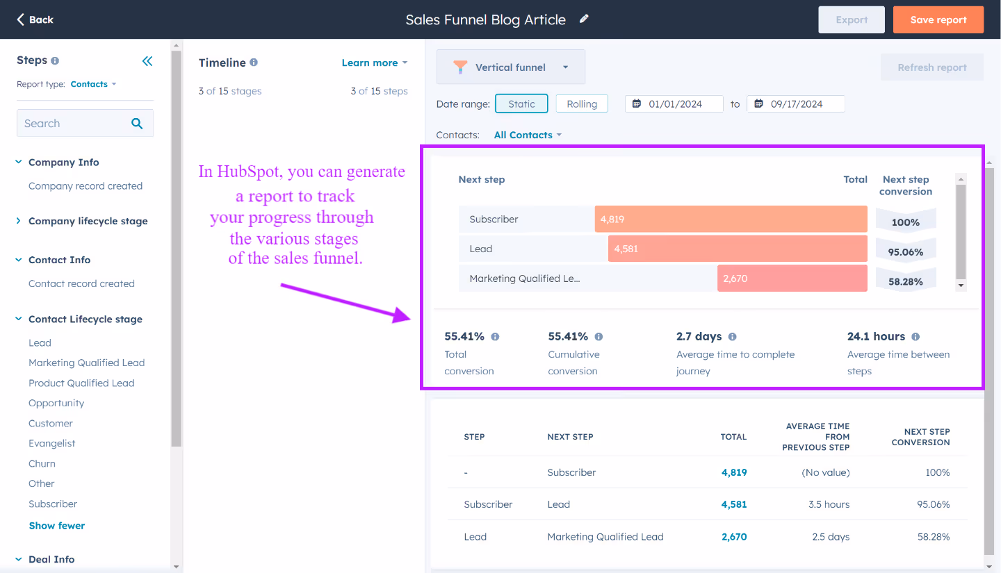Screen dimensions: 1001x573
Task: Select the Static date range option
Action: (521, 103)
